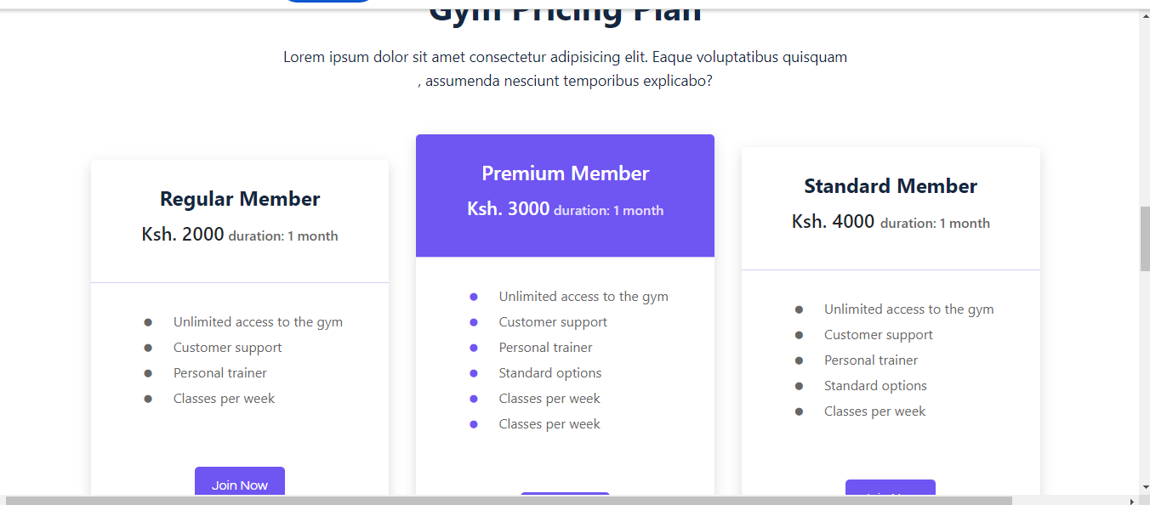Select the Premium Member card header

tap(565, 173)
